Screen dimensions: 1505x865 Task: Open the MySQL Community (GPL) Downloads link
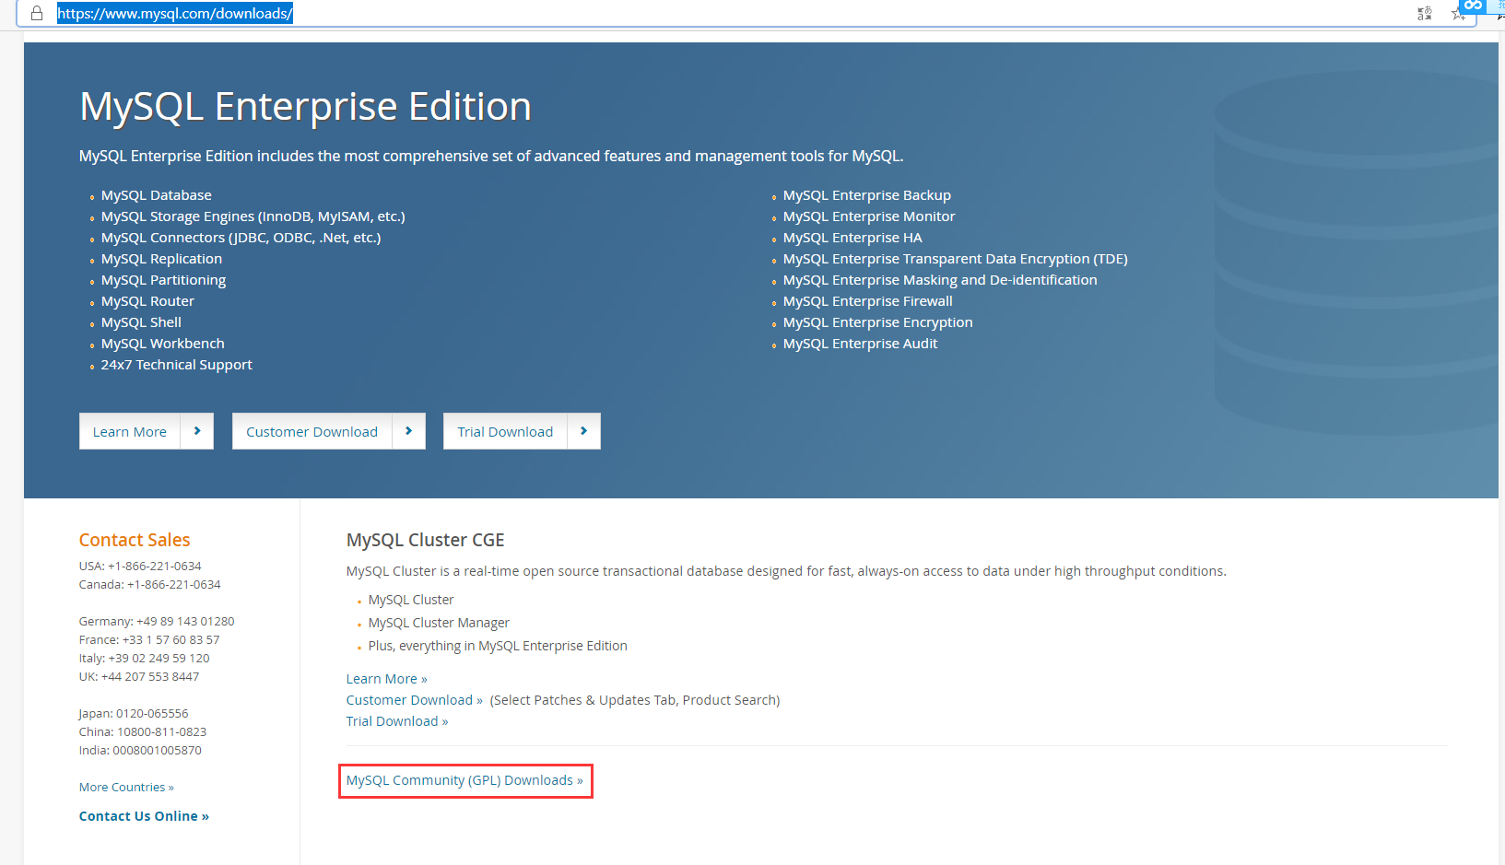[464, 780]
